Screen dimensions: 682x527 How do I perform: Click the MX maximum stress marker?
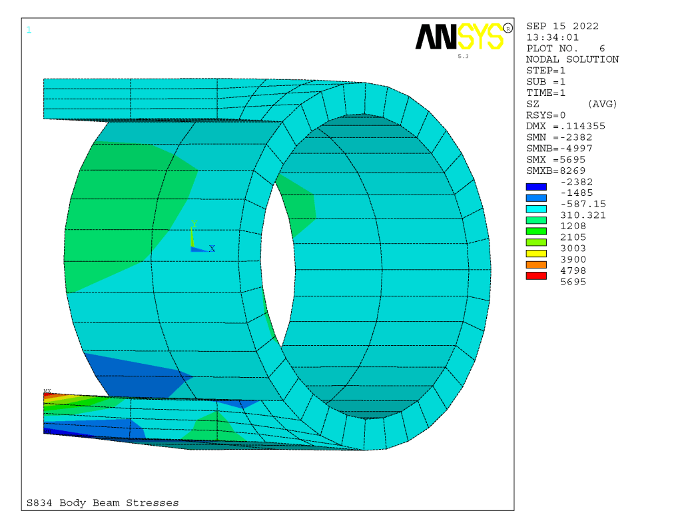pos(47,391)
